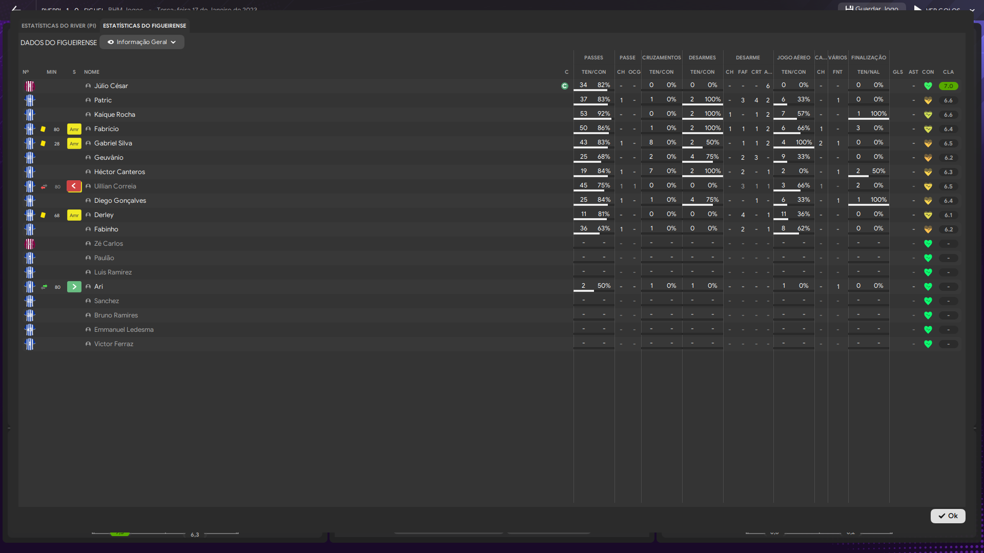Go back using the top-left arrow
Screen dimensions: 984x553
[x=16, y=8]
